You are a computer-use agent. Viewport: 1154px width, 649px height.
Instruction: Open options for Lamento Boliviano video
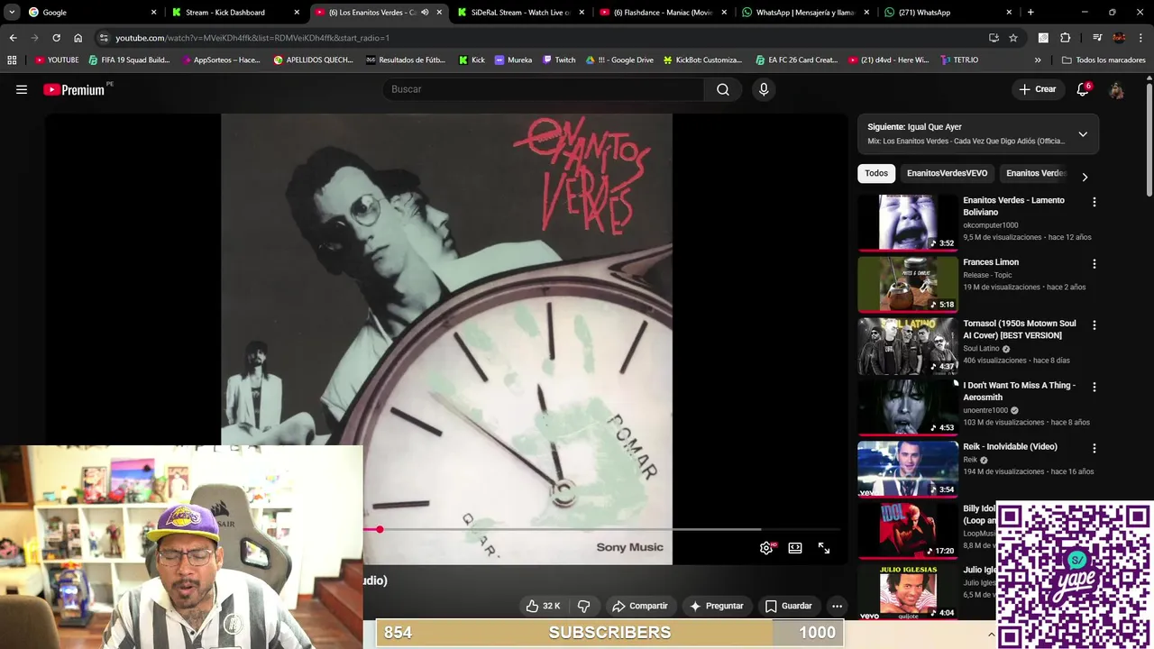pyautogui.click(x=1094, y=202)
